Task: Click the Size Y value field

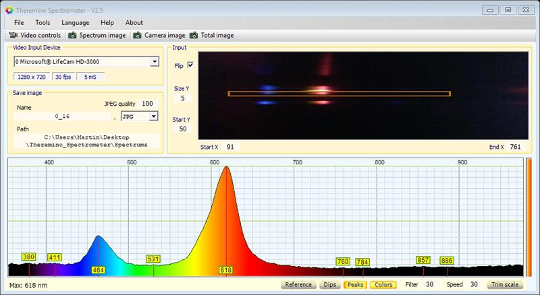Action: (182, 98)
